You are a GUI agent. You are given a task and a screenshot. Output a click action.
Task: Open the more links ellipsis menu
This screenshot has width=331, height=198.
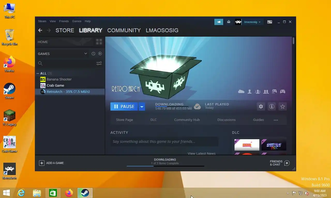[276, 120]
